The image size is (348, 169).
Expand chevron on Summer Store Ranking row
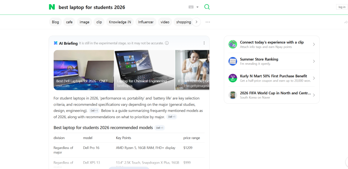tap(314, 61)
